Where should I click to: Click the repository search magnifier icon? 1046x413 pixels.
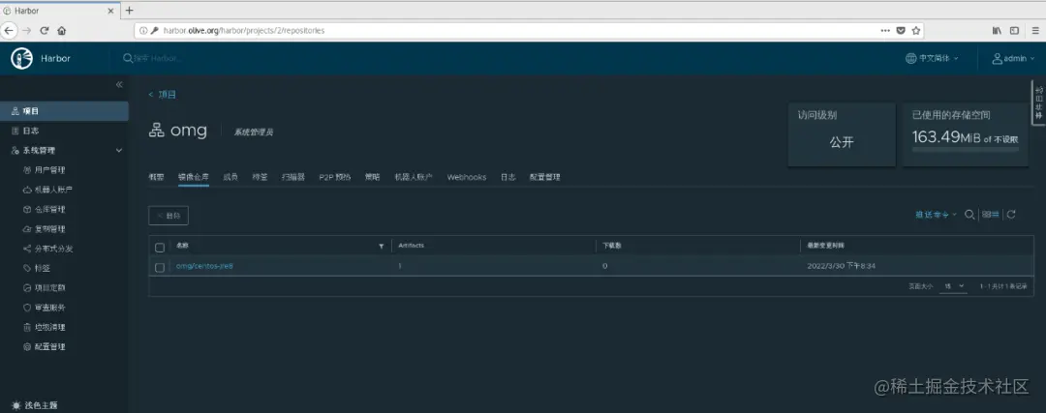click(x=969, y=215)
